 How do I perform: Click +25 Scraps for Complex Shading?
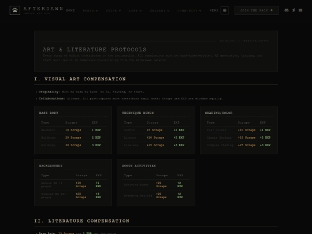click(x=247, y=145)
